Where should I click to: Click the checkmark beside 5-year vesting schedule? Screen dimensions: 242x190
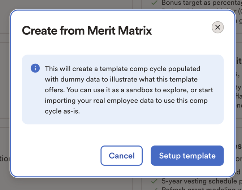[x=154, y=181]
